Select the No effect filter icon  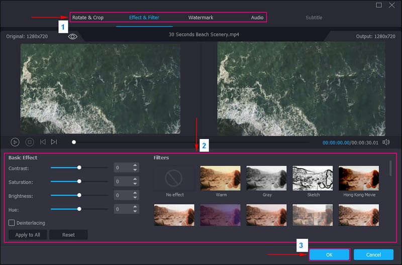point(174,177)
